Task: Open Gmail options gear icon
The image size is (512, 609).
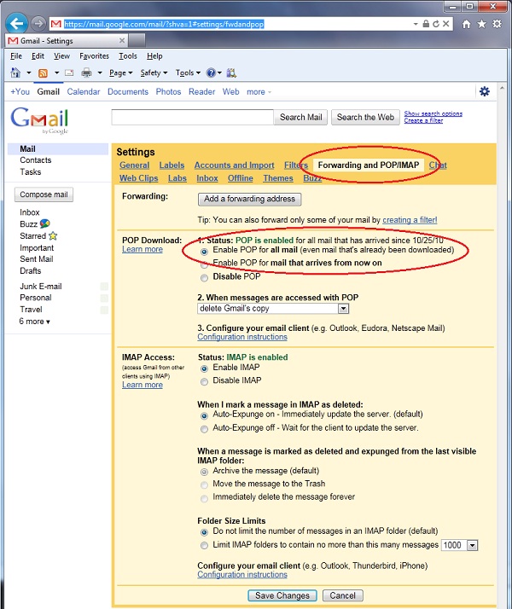Action: point(485,91)
